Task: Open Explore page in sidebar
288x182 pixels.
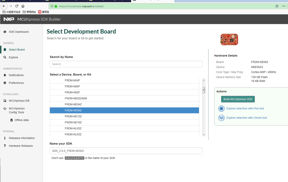Action: [13, 57]
